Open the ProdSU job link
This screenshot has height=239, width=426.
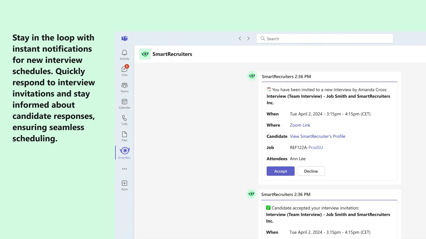316,148
